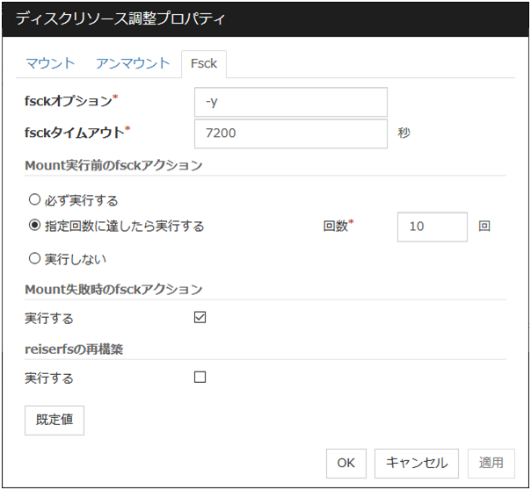The image size is (531, 490).
Task: Click the 秒 unit label beside timeout
Action: 404,134
